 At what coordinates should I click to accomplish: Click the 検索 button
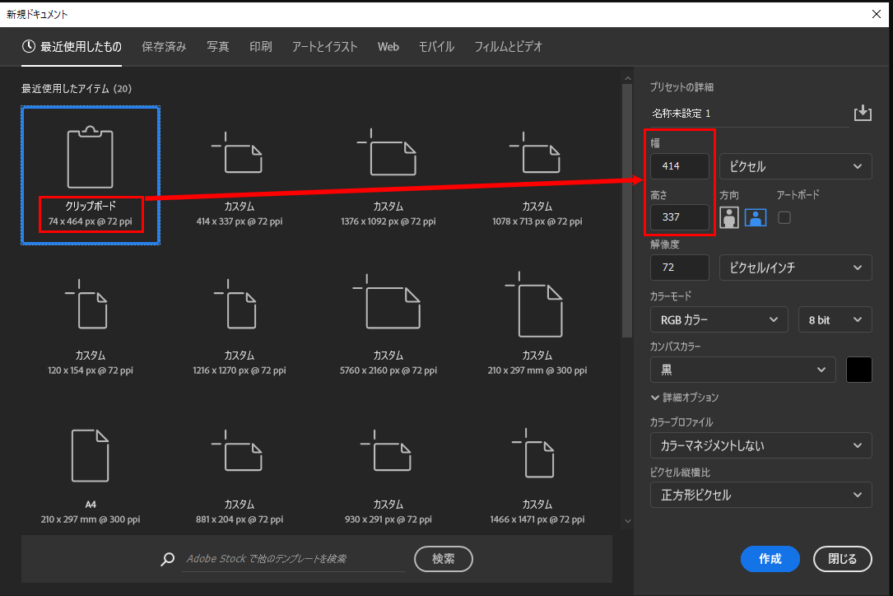pos(444,559)
